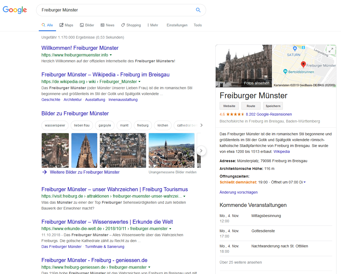This screenshot has height=274, width=341.
Task: Click the search magnifier icon
Action: (198, 10)
